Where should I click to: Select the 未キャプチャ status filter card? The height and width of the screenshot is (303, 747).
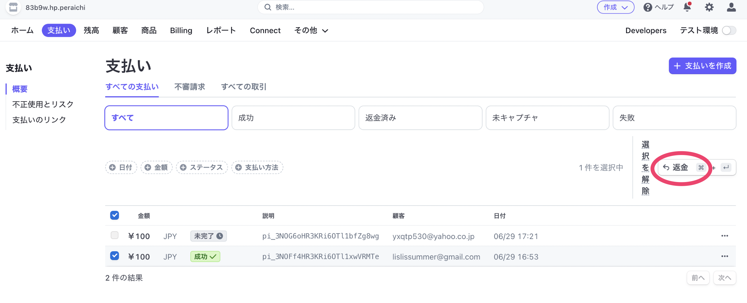point(547,118)
